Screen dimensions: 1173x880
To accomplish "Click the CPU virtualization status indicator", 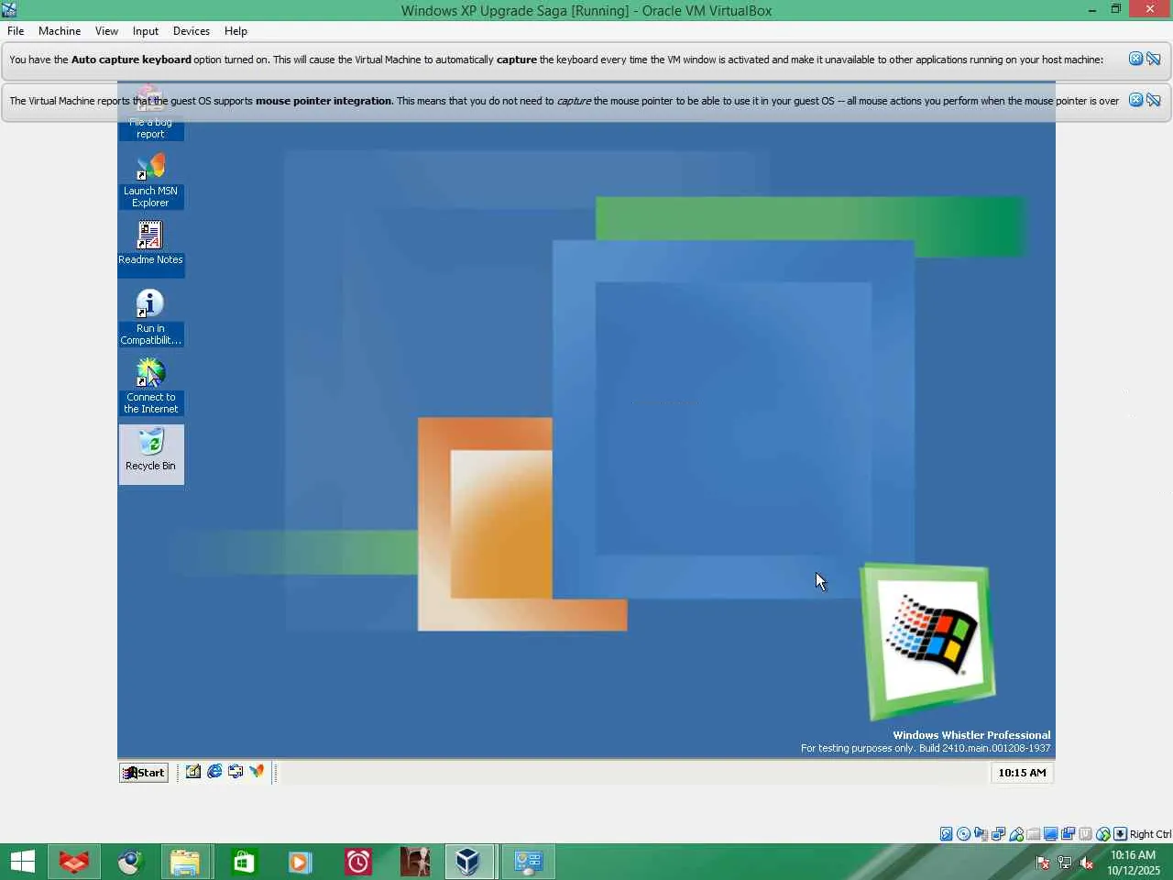I will tap(1086, 834).
